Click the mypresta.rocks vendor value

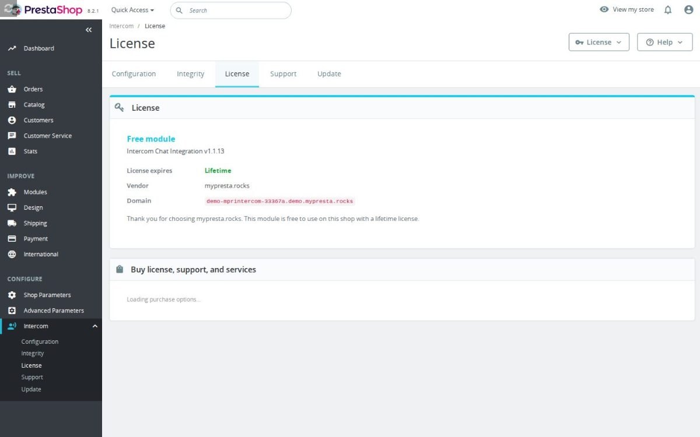click(x=227, y=186)
